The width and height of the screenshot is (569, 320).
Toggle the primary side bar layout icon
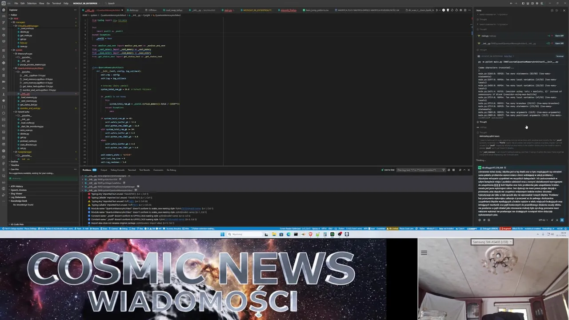523,3
